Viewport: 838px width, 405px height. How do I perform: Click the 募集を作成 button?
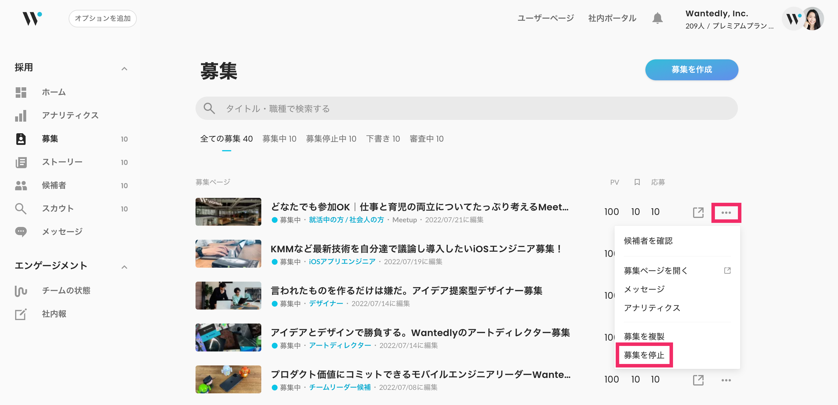(692, 70)
